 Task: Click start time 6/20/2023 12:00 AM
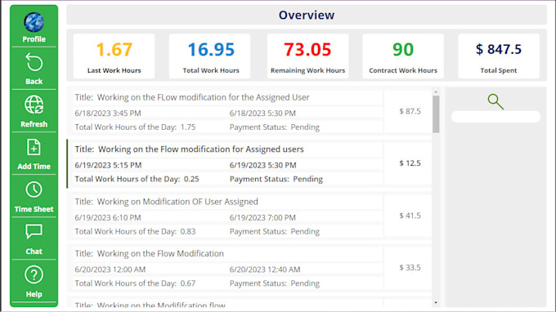[x=110, y=270]
